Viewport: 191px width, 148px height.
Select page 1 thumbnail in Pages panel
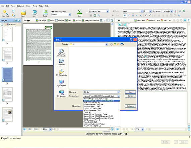7,34
